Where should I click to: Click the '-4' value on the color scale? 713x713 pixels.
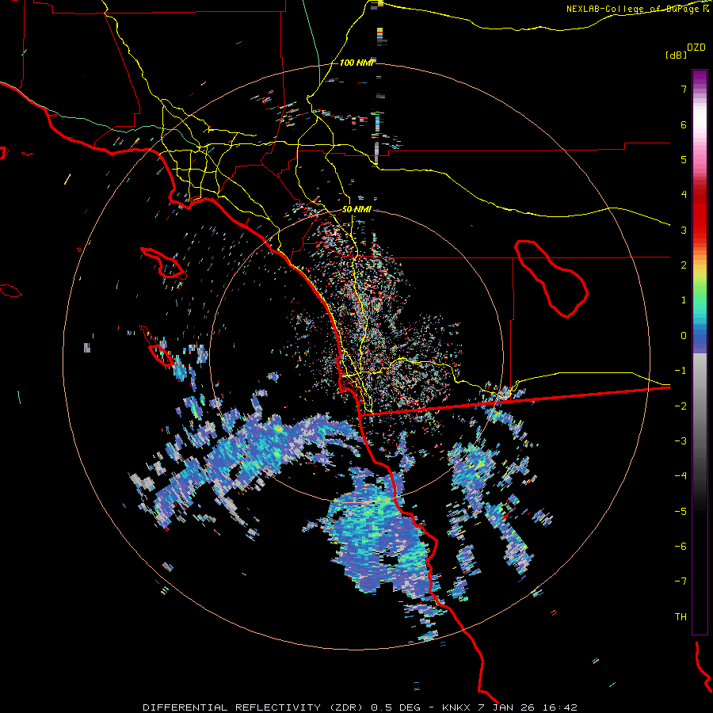coord(681,476)
